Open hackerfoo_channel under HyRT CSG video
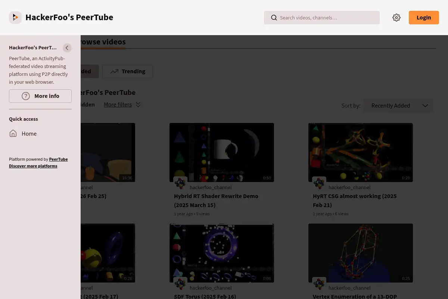The width and height of the screenshot is (448, 299). pyautogui.click(x=349, y=187)
